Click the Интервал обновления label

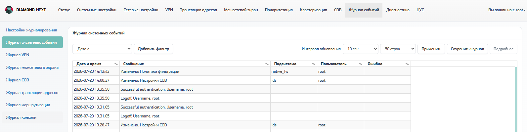321,49
